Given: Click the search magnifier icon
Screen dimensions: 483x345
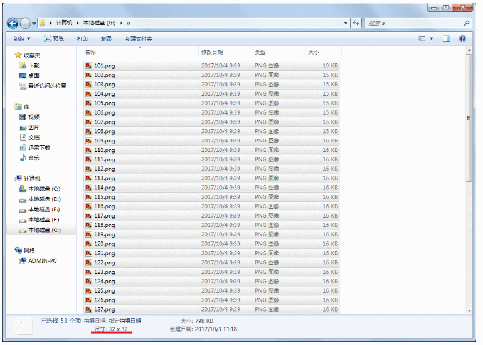Looking at the screenshot, I should click(x=466, y=23).
